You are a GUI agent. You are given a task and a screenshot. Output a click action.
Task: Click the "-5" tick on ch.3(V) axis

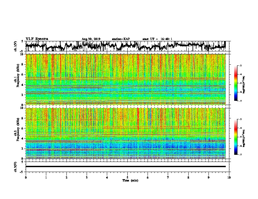[x=21, y=172]
